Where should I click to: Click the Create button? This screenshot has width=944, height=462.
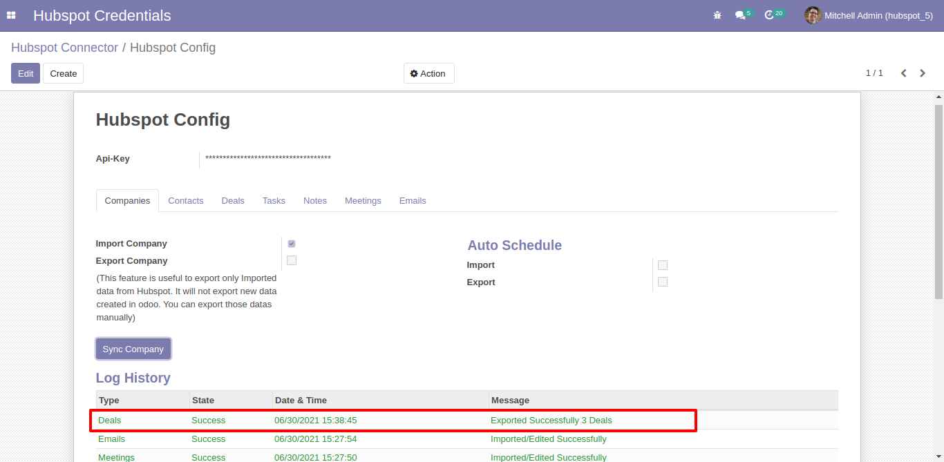pyautogui.click(x=64, y=73)
